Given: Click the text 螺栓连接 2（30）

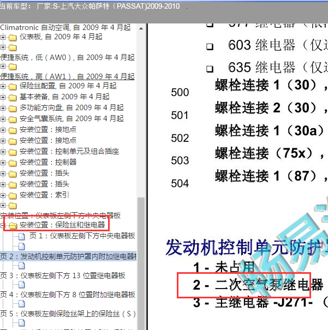Looking at the screenshot, I should (x=266, y=108).
